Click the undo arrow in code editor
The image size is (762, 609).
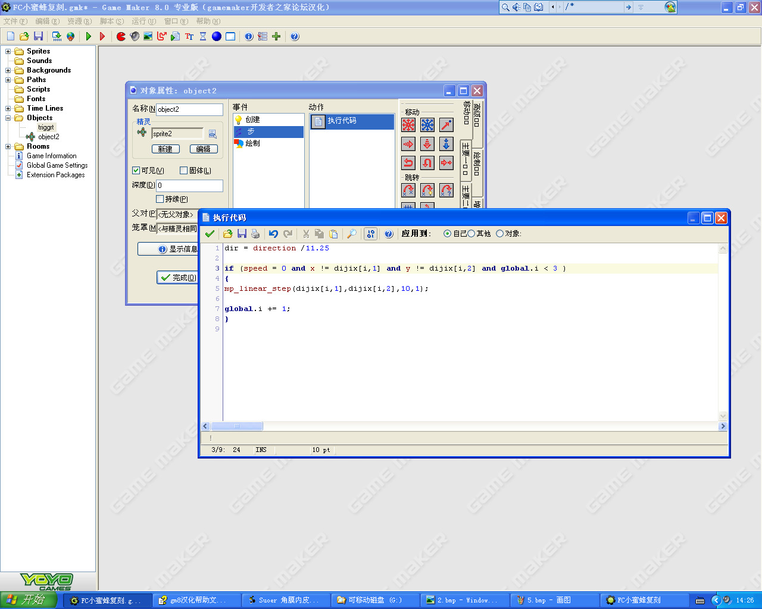click(x=273, y=234)
